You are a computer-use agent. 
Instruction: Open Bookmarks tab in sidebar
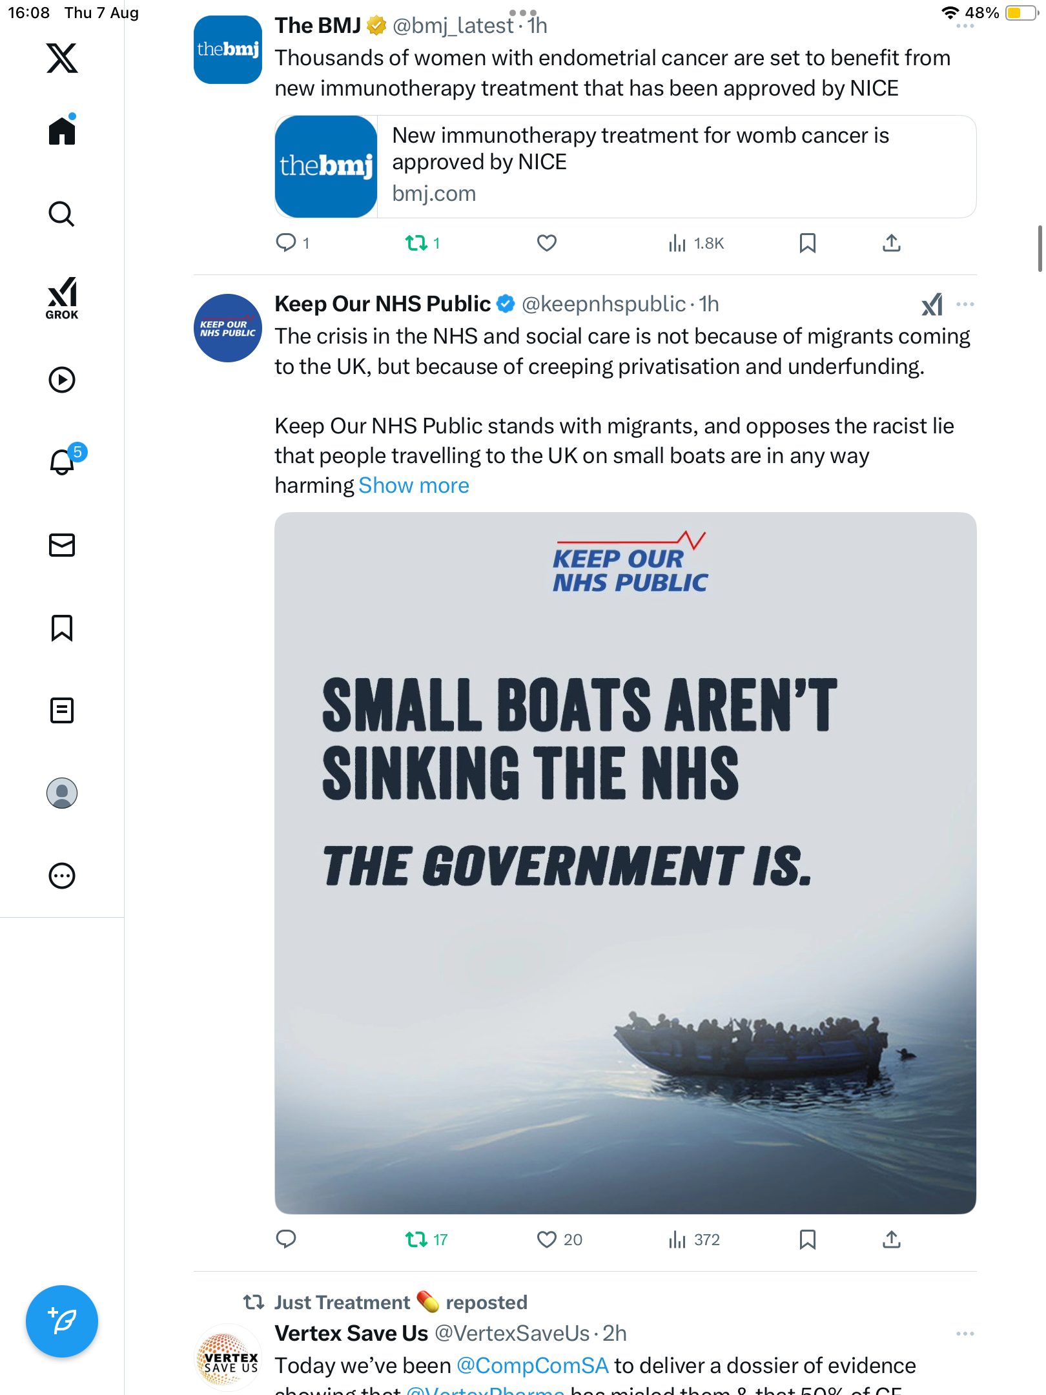pos(62,628)
